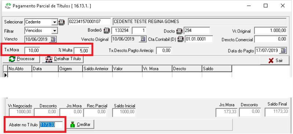The height and width of the screenshot is (134, 293).
Task: Focus the cedente code field 02234157000107
Action: click(x=89, y=22)
